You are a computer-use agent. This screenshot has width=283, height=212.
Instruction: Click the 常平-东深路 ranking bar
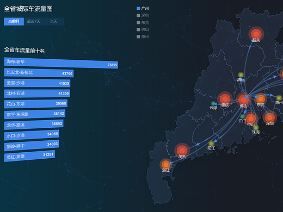click(x=35, y=114)
